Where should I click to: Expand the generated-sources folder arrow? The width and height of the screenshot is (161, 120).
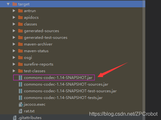coord(14,31)
